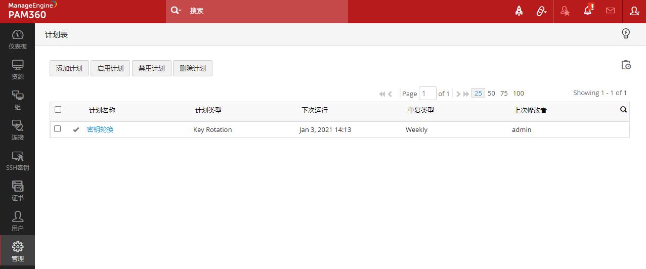Click the checkmark icon beside 密钥轮换

tap(76, 129)
